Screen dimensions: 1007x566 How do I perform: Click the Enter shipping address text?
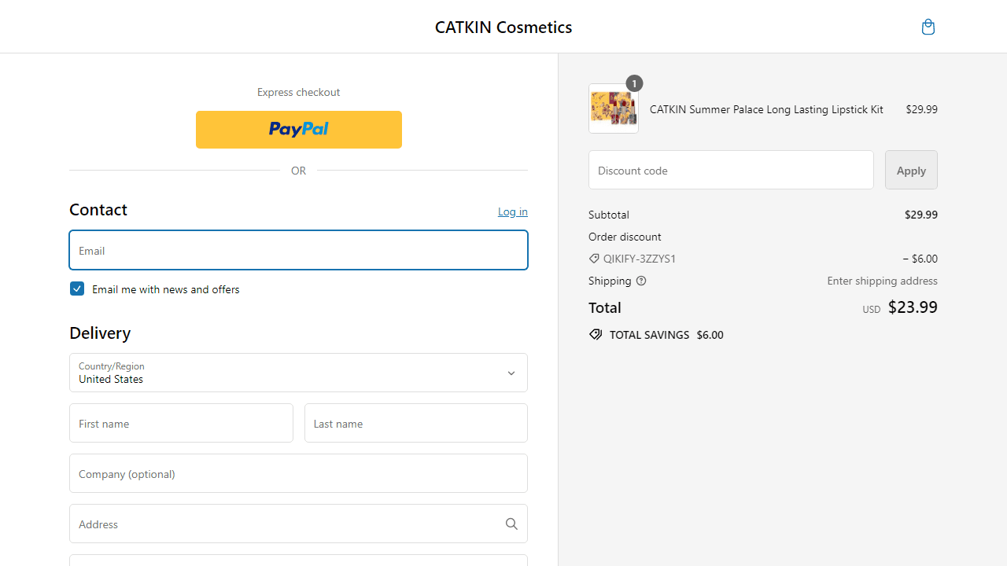coord(882,281)
